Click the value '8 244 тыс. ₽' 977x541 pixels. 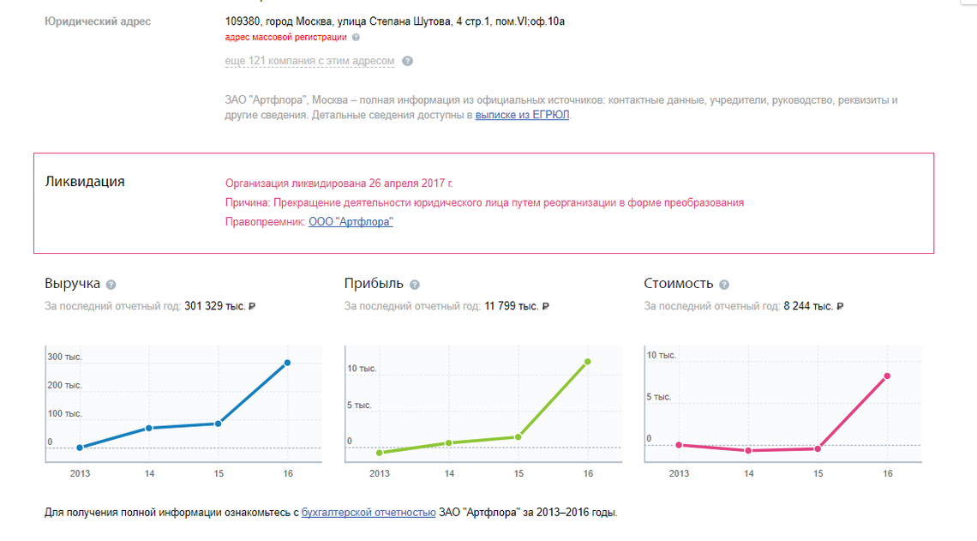click(x=814, y=306)
